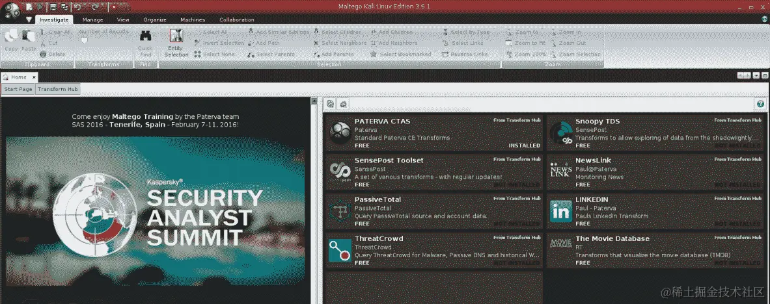The image size is (770, 304).
Task: Click the green help icon in Transform Hub
Action: (x=760, y=104)
